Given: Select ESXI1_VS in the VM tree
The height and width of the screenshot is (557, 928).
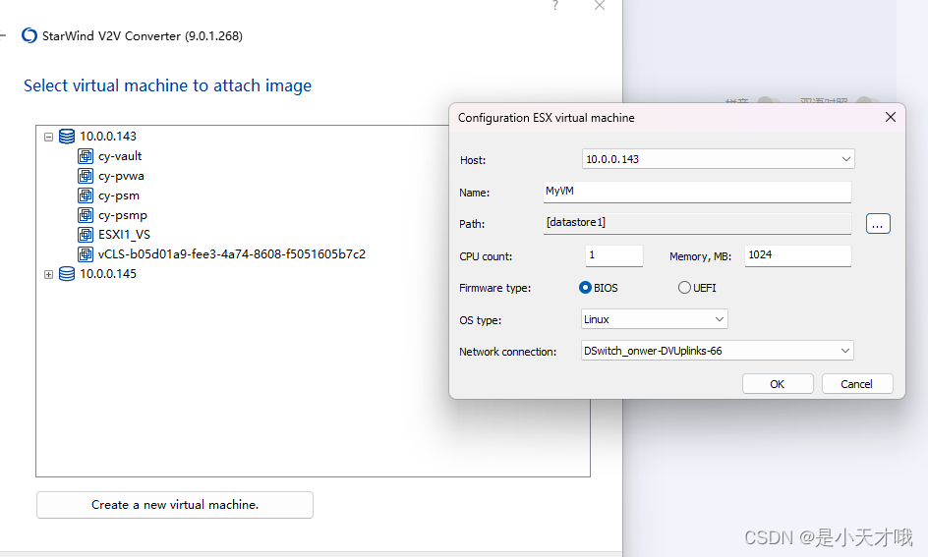Looking at the screenshot, I should click(124, 234).
